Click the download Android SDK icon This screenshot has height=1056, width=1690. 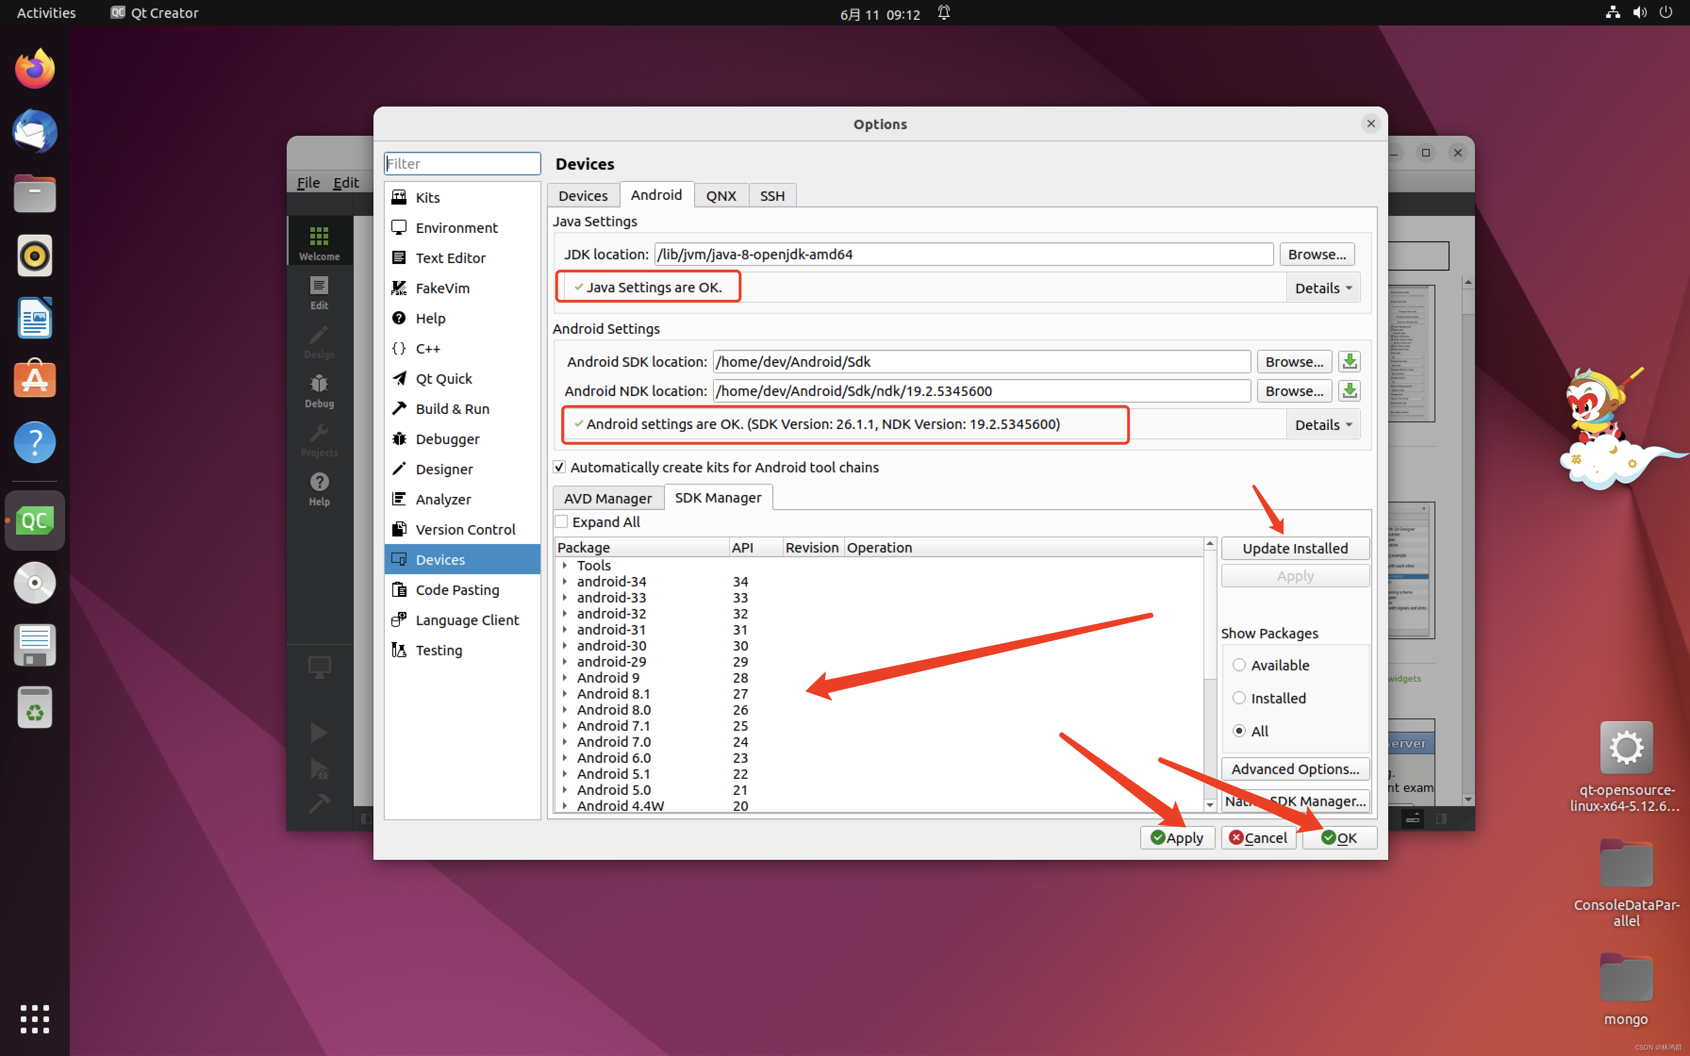[1349, 362]
